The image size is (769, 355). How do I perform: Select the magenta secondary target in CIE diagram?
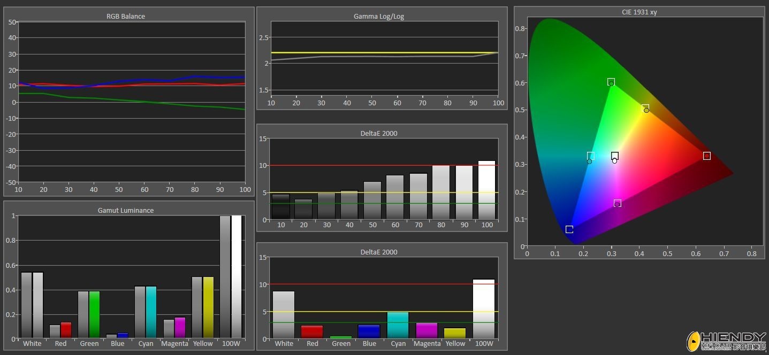coord(618,203)
